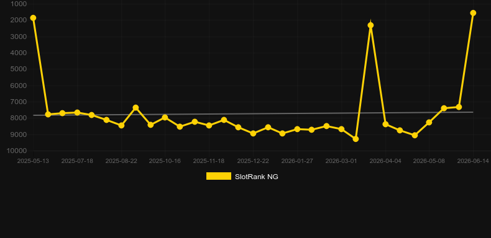
Task: Select the data point above 2025-11-18
Action: click(209, 125)
